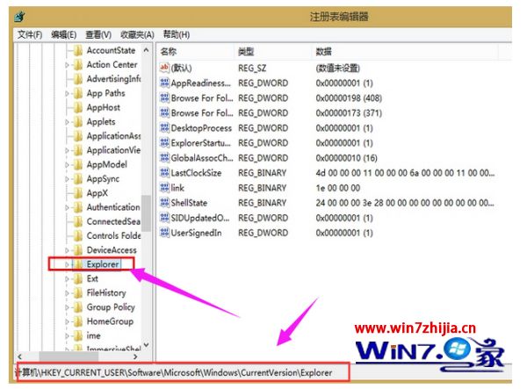Expand the FileHistory tree node
This screenshot has height=389, width=527.
(x=67, y=293)
